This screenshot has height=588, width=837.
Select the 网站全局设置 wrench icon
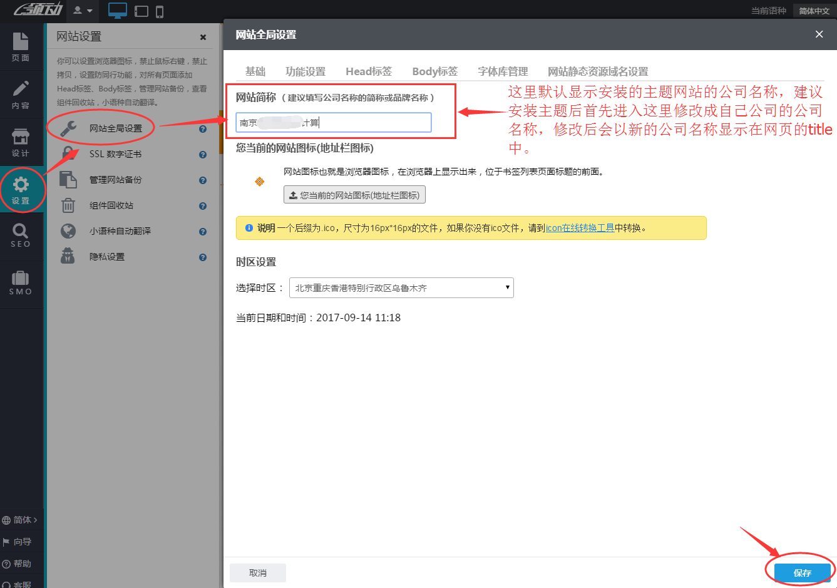[68, 128]
